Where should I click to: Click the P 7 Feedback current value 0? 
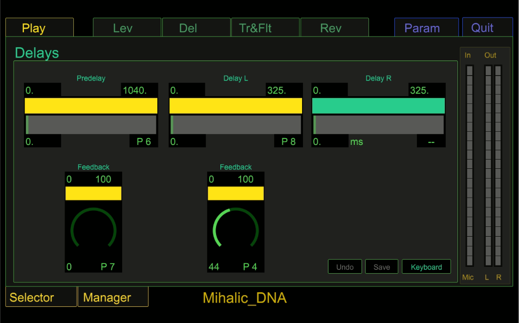tap(69, 266)
